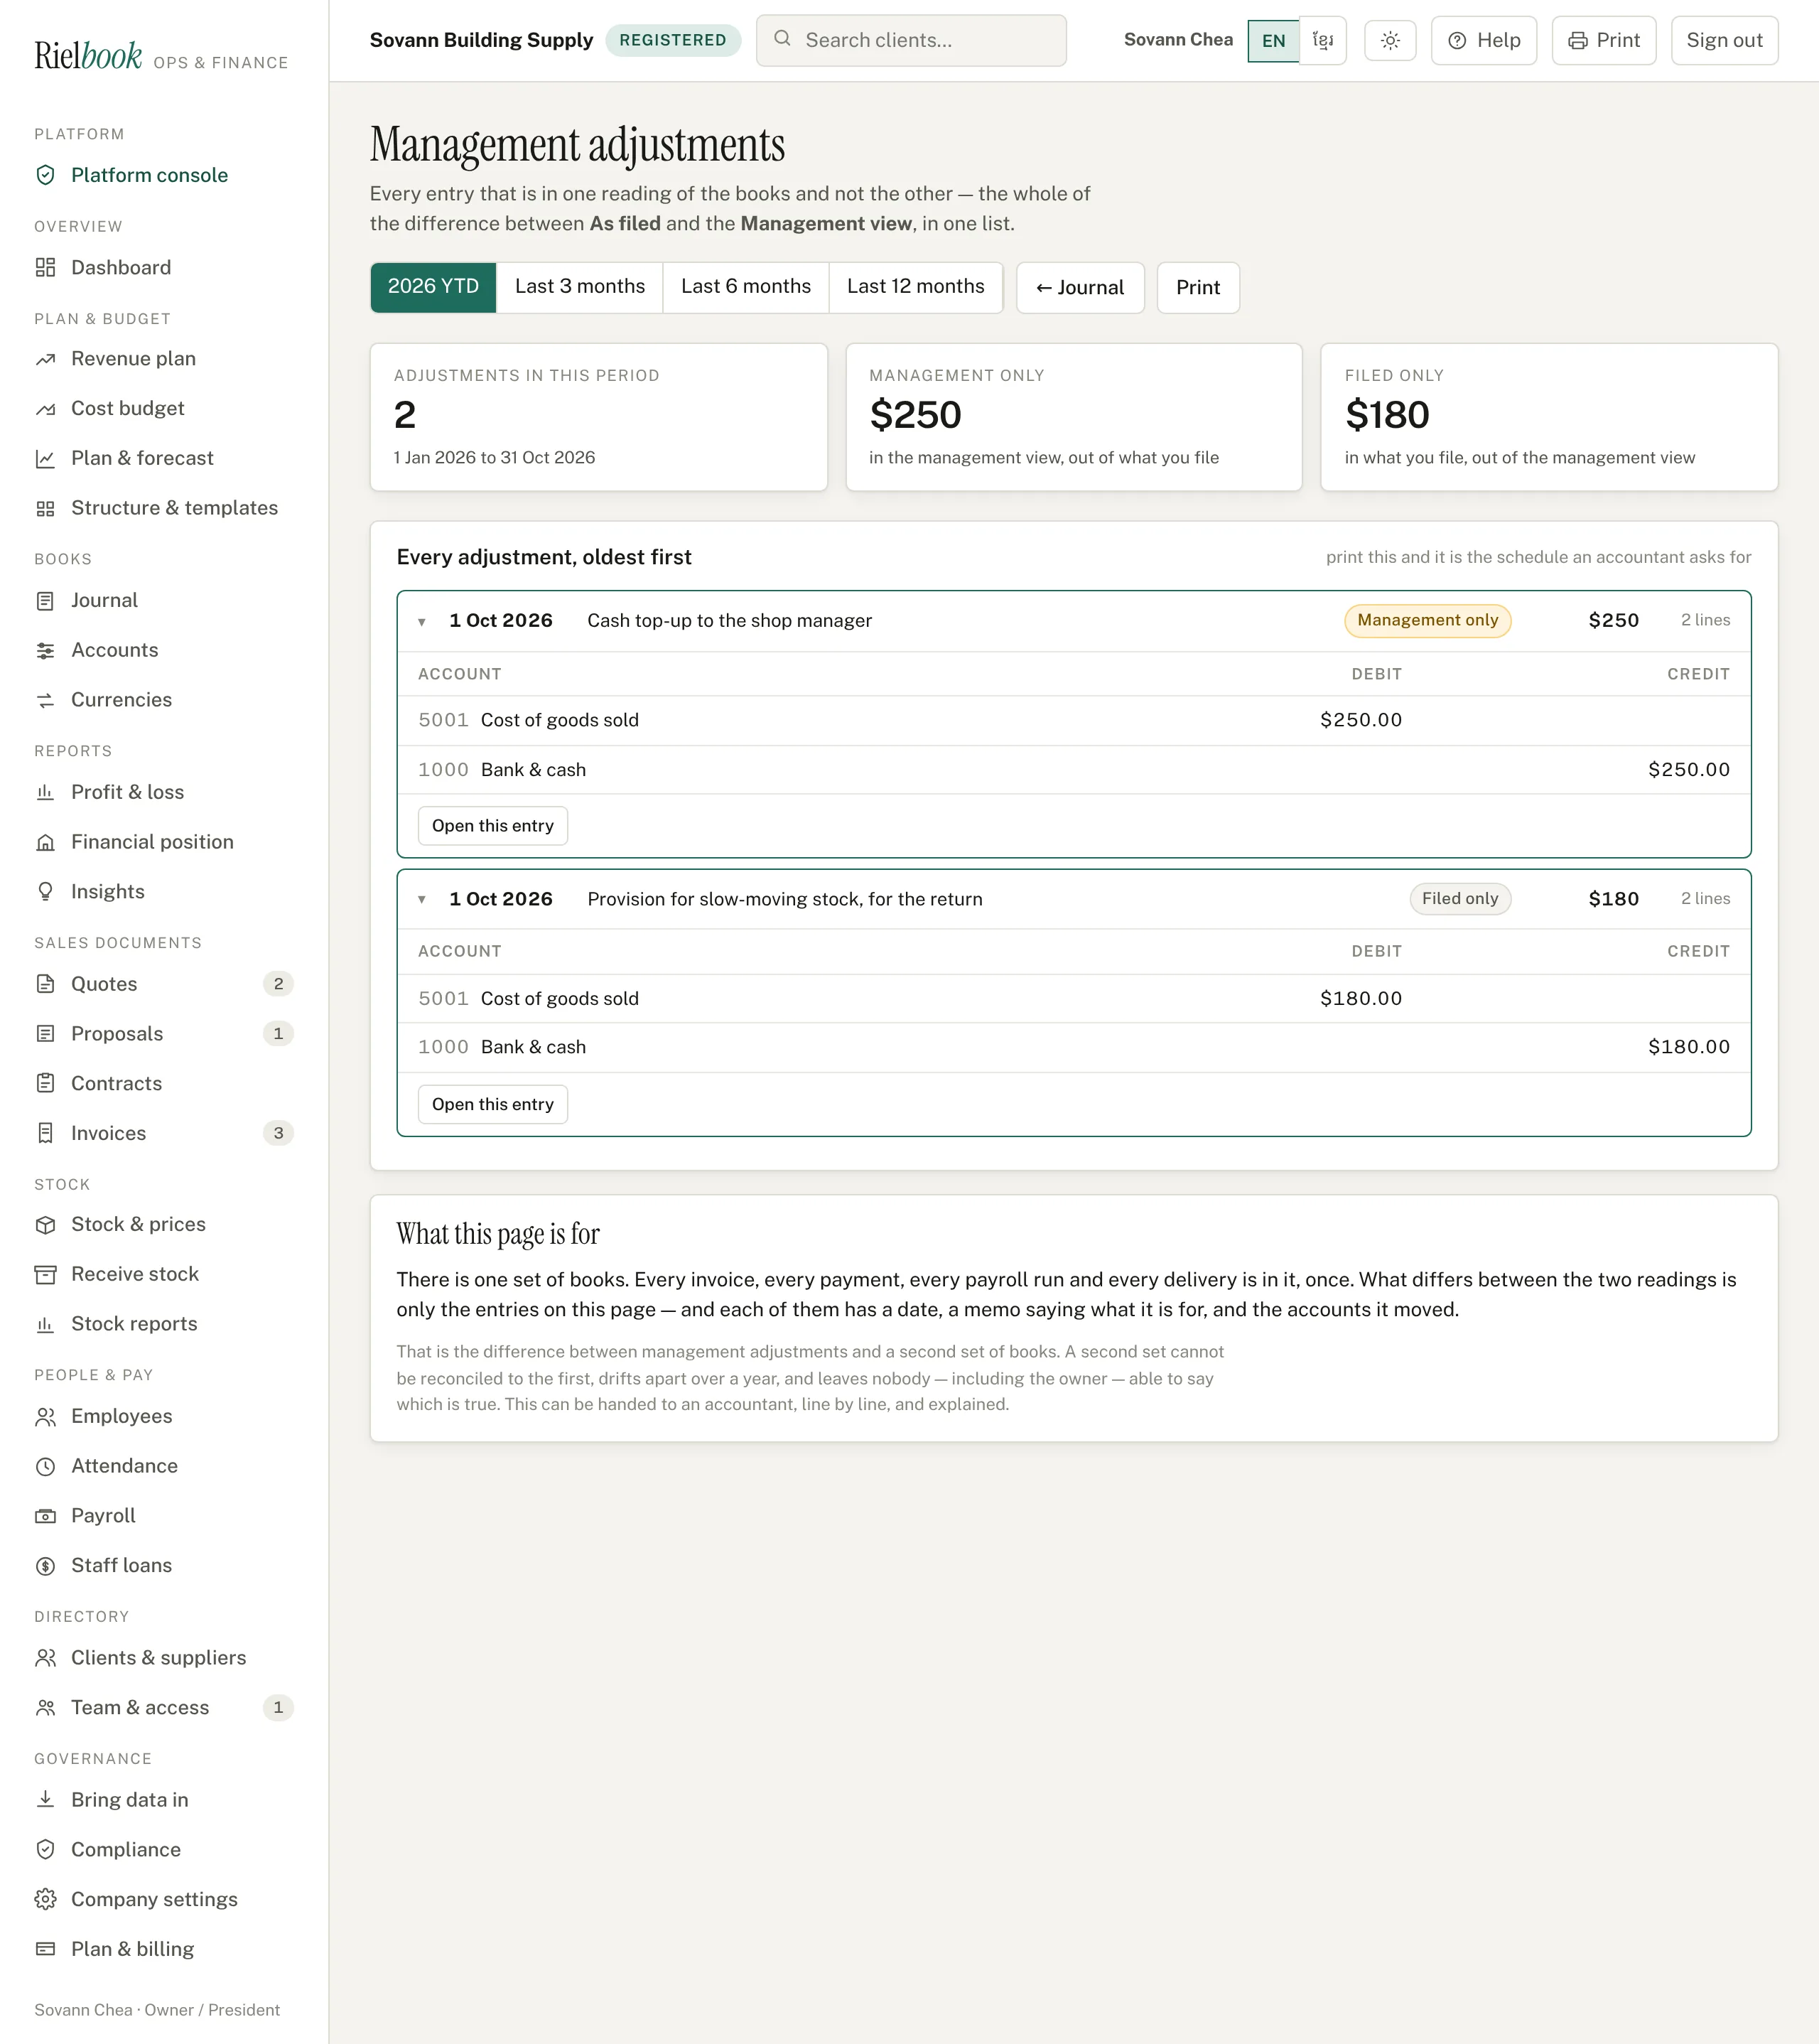This screenshot has width=1819, height=2044.
Task: Open Team & access in sidebar
Action: 164,1708
